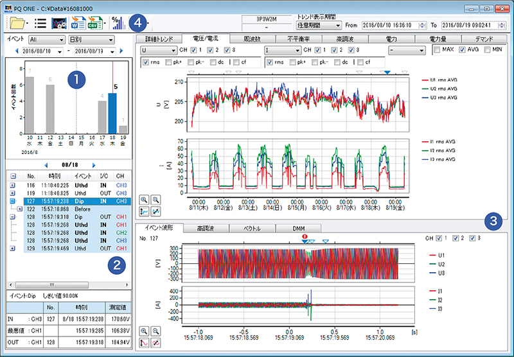Screen dimensions: 514x357
Task: Open the 任意期間 trend period dropdown
Action: tap(319, 25)
